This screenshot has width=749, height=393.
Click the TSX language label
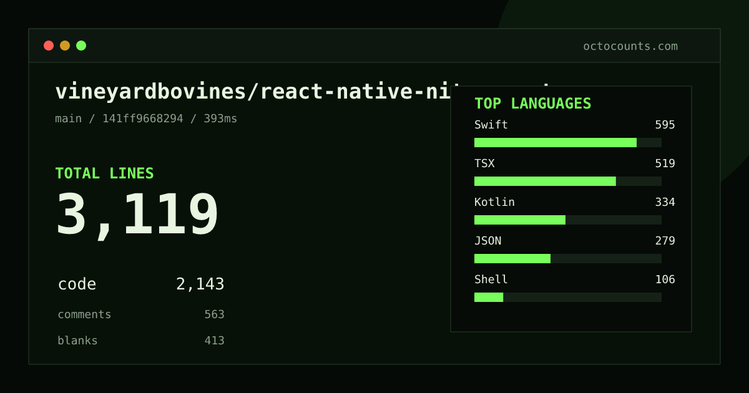coord(484,163)
